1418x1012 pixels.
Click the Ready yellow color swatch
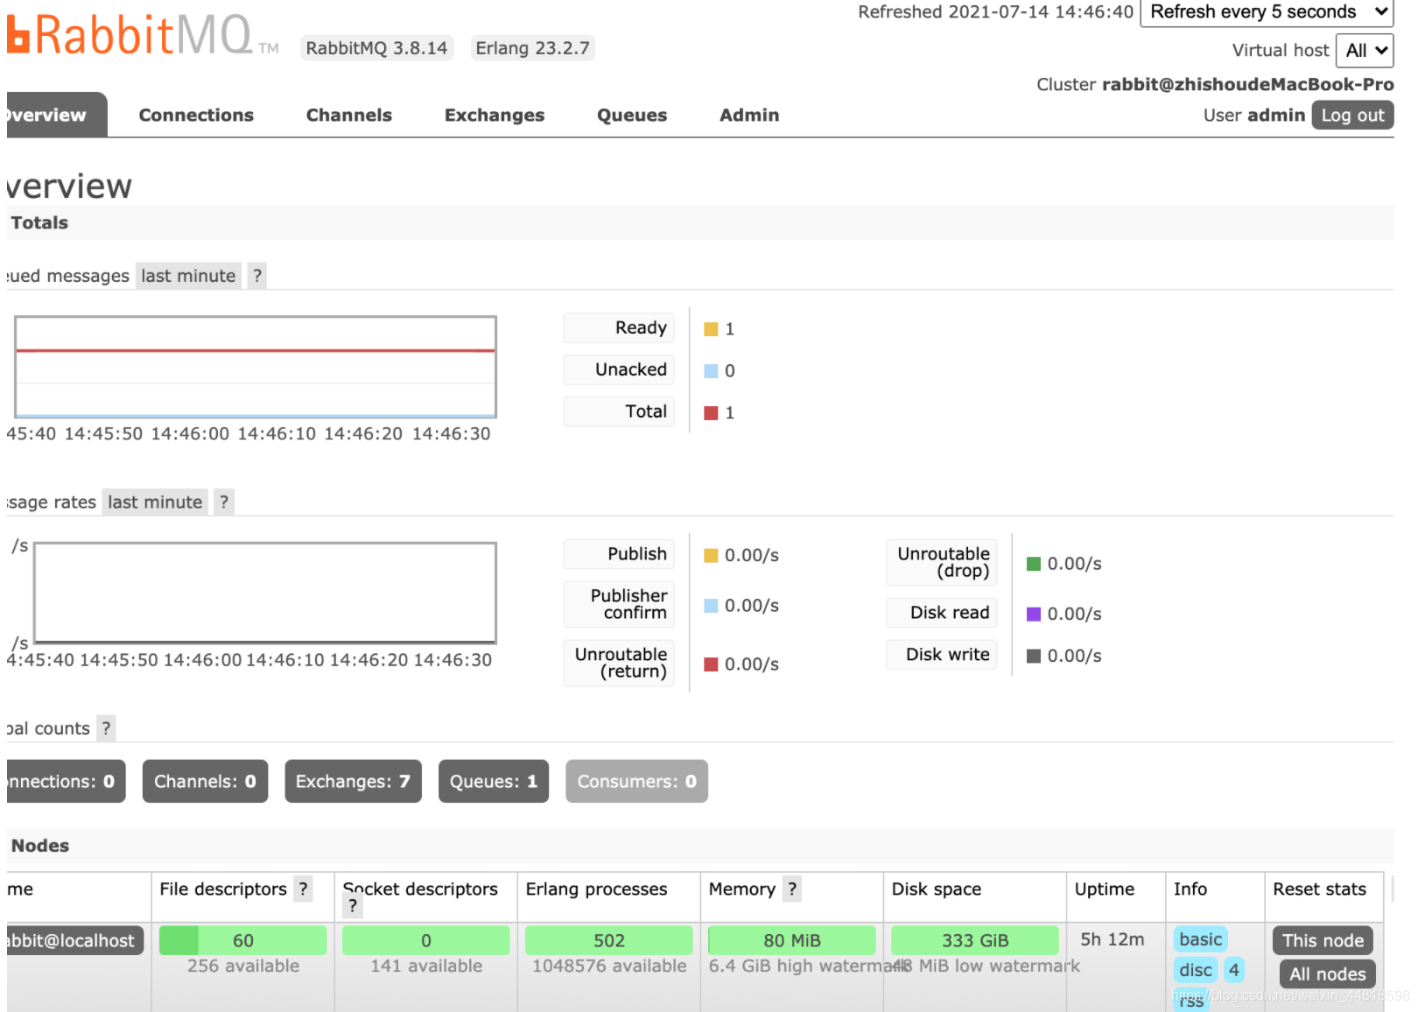711,329
